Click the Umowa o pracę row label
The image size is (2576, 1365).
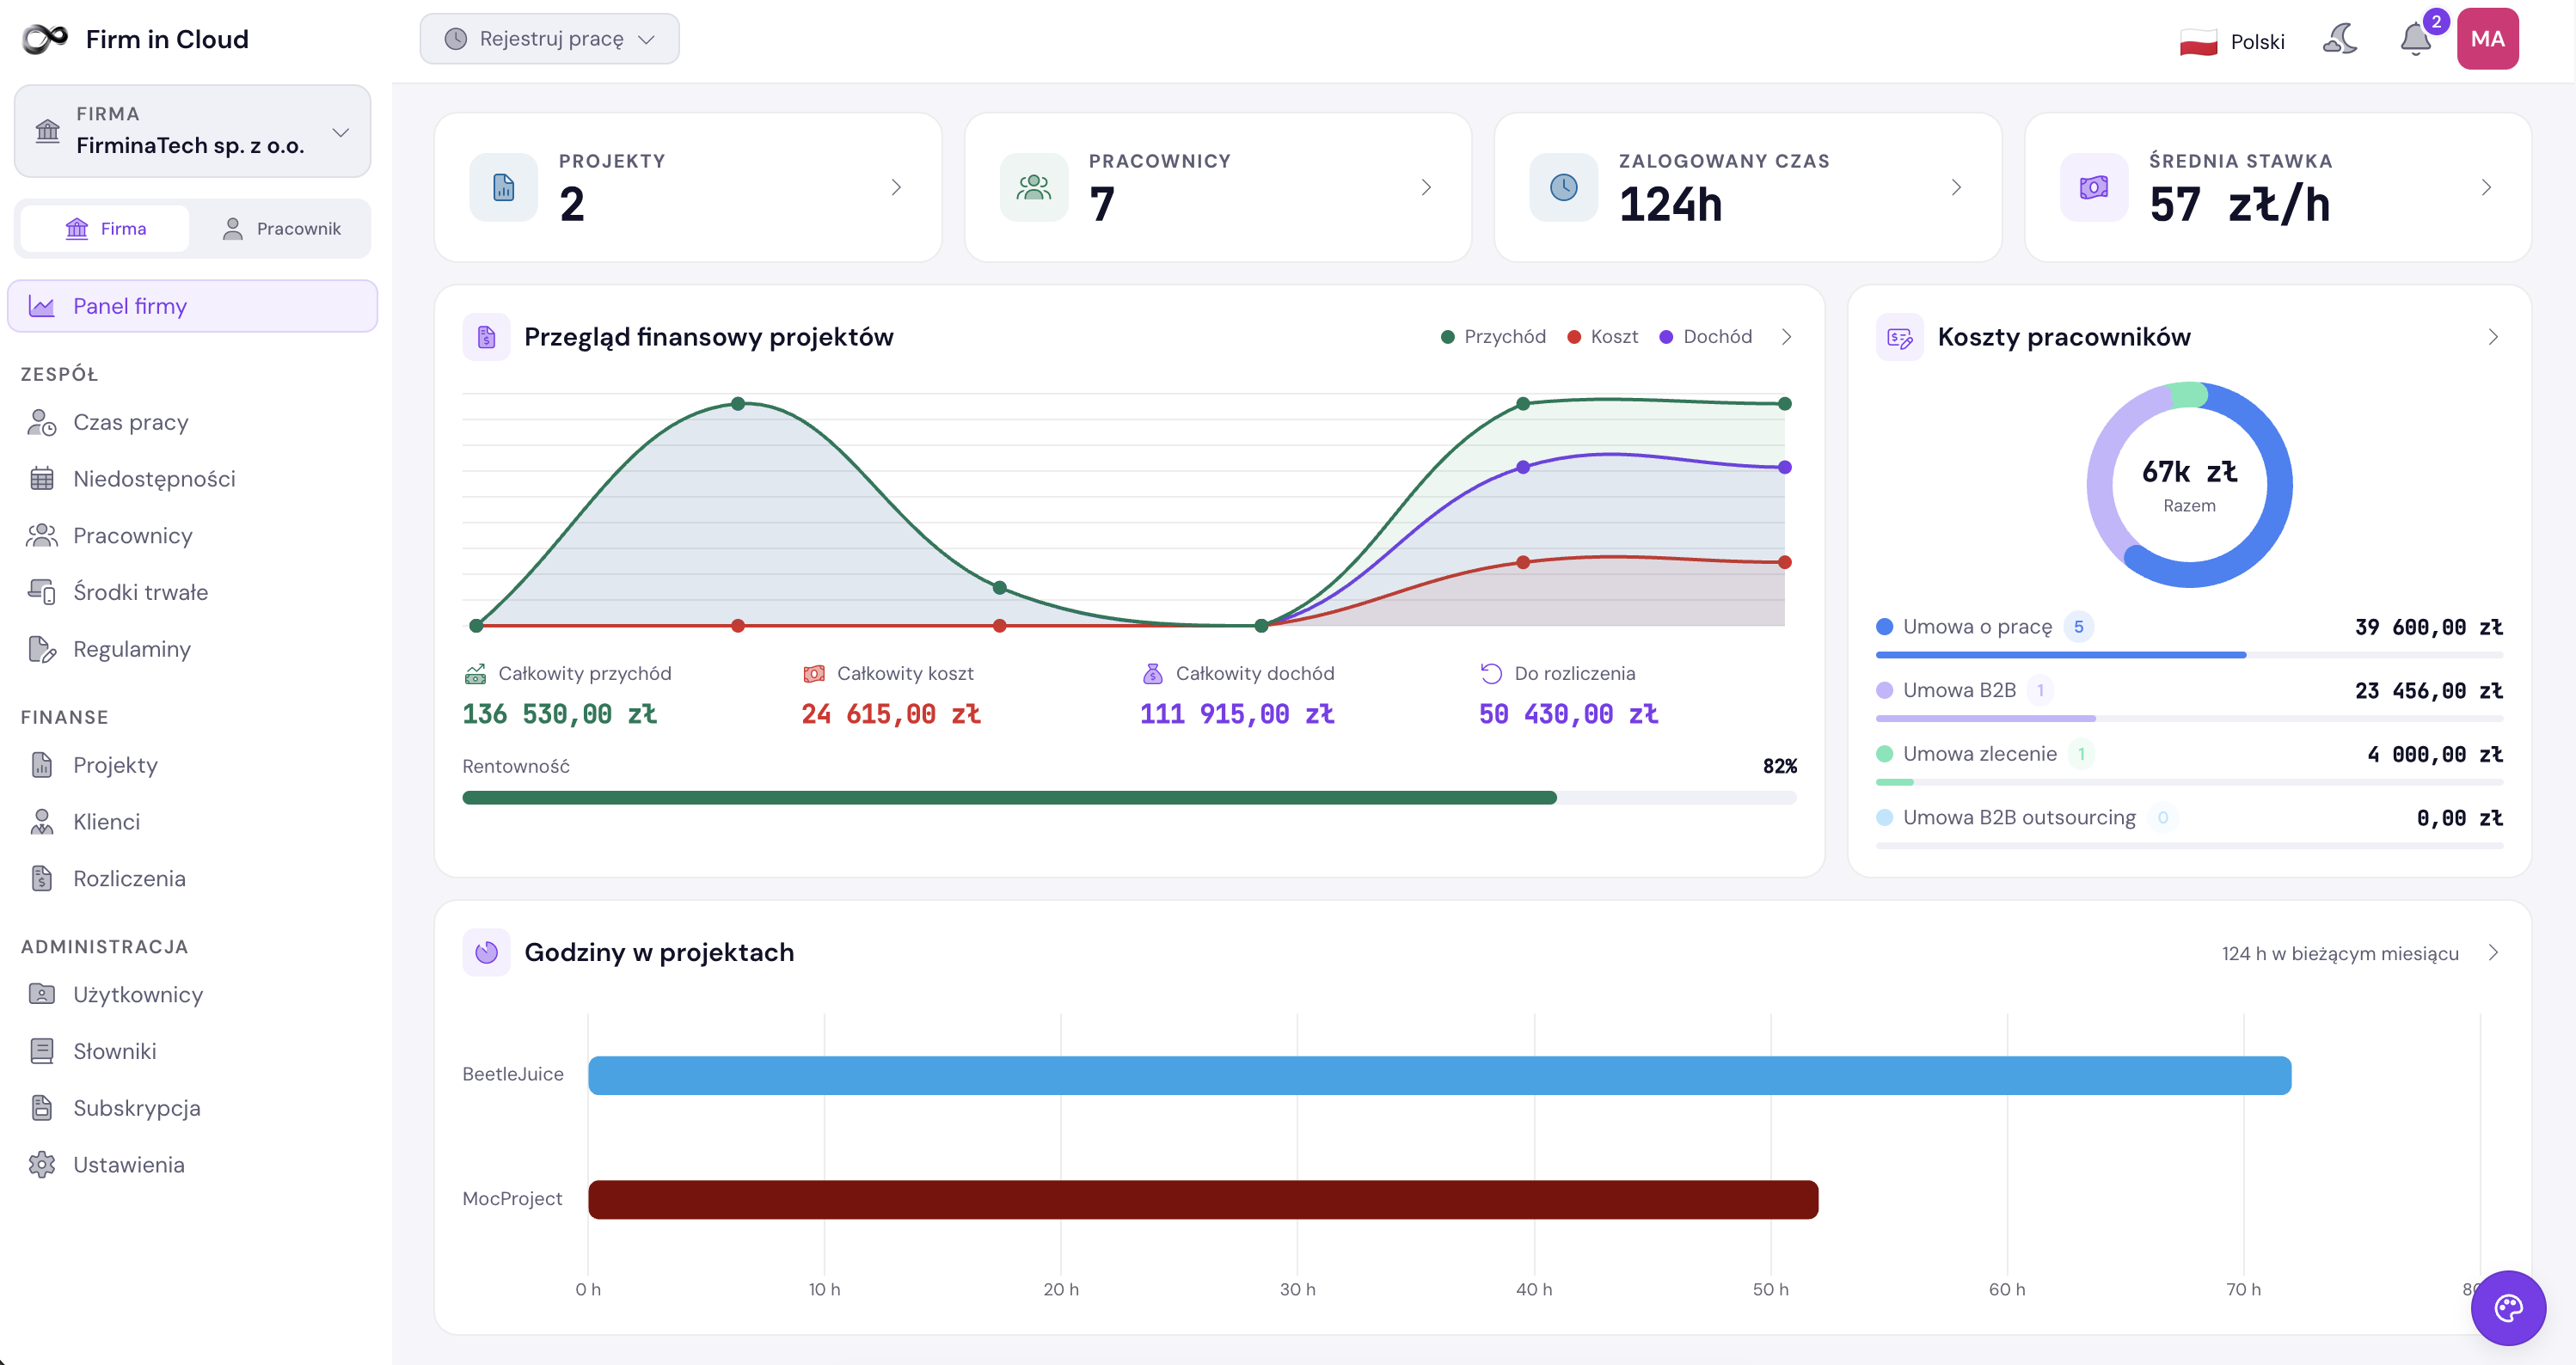(x=1977, y=627)
